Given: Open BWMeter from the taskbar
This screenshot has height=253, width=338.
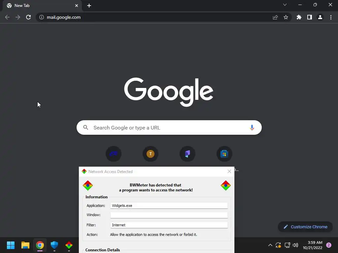Looking at the screenshot, I should [x=69, y=245].
